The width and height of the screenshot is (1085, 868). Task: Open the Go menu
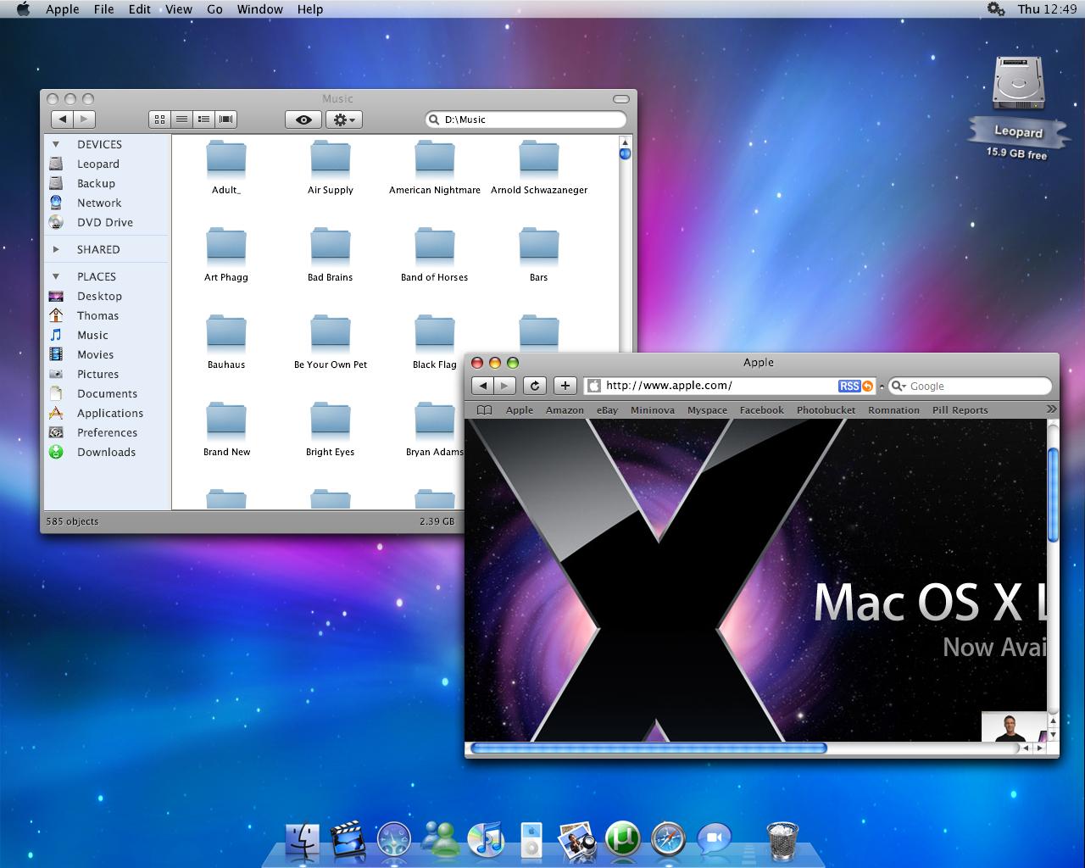(214, 9)
